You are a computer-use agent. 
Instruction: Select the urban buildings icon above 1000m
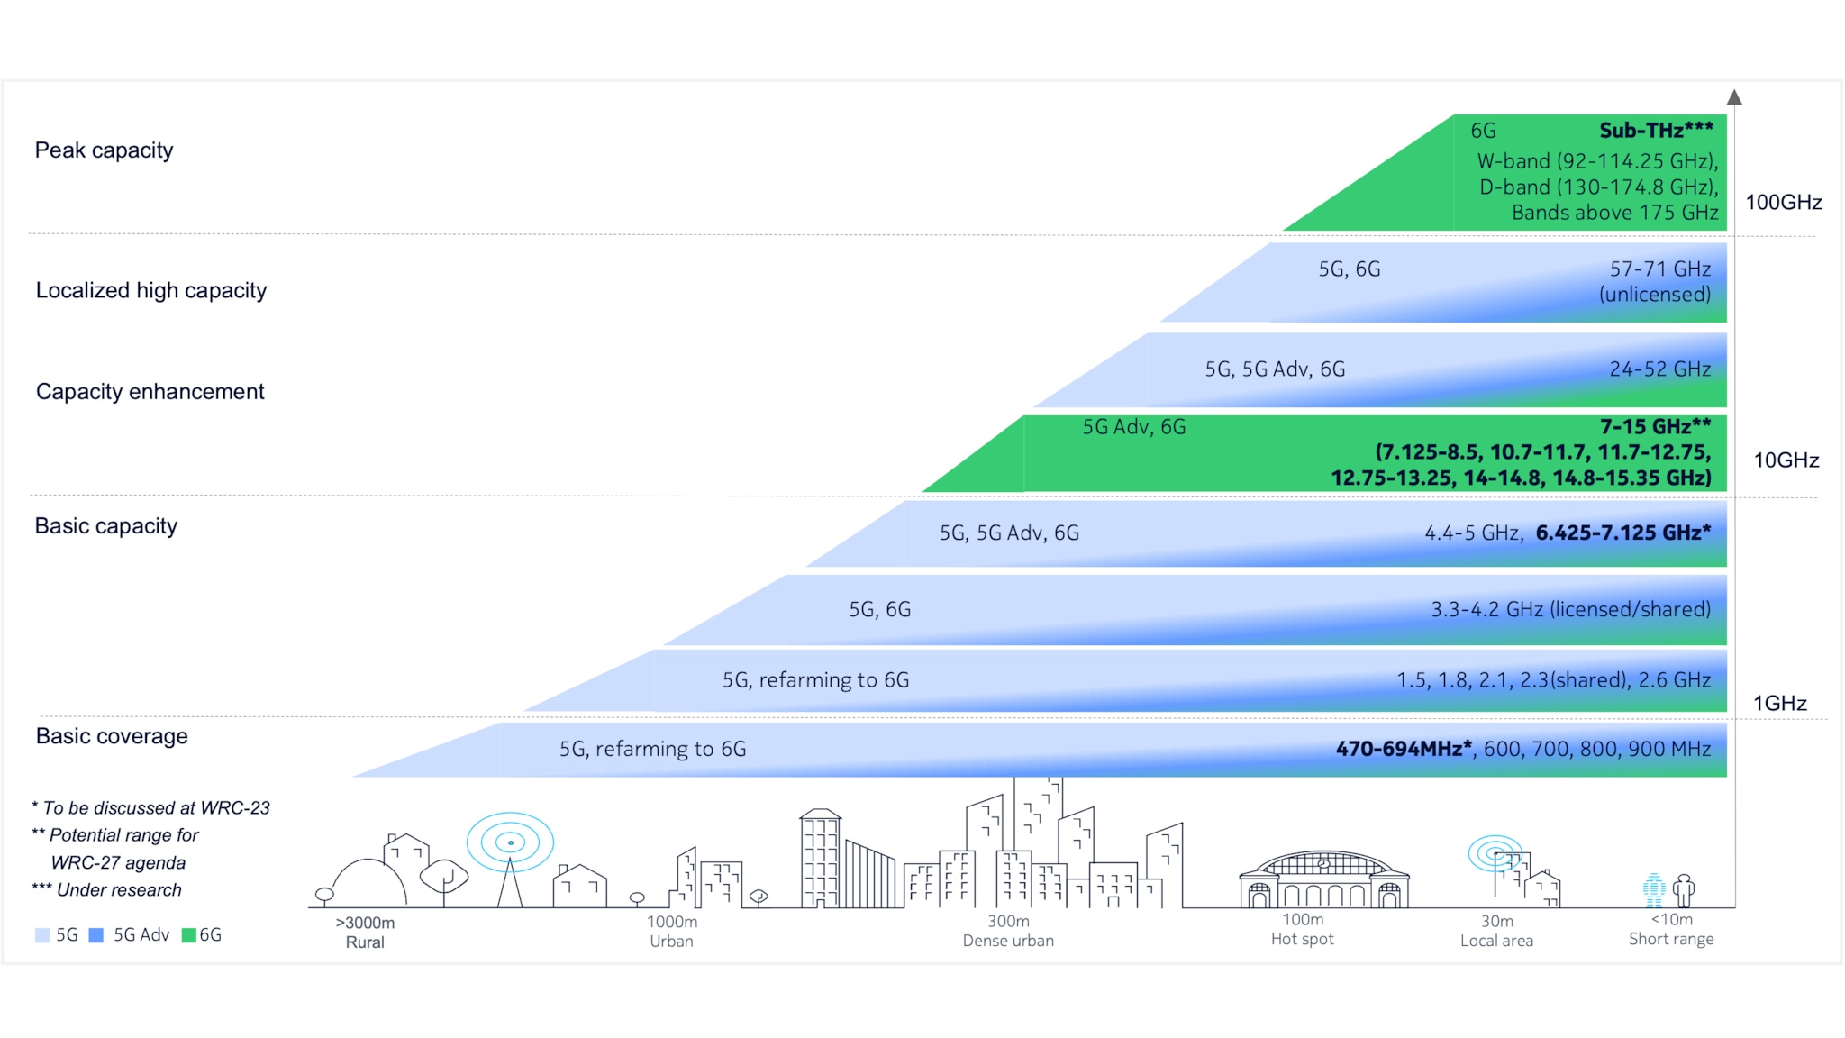(708, 877)
